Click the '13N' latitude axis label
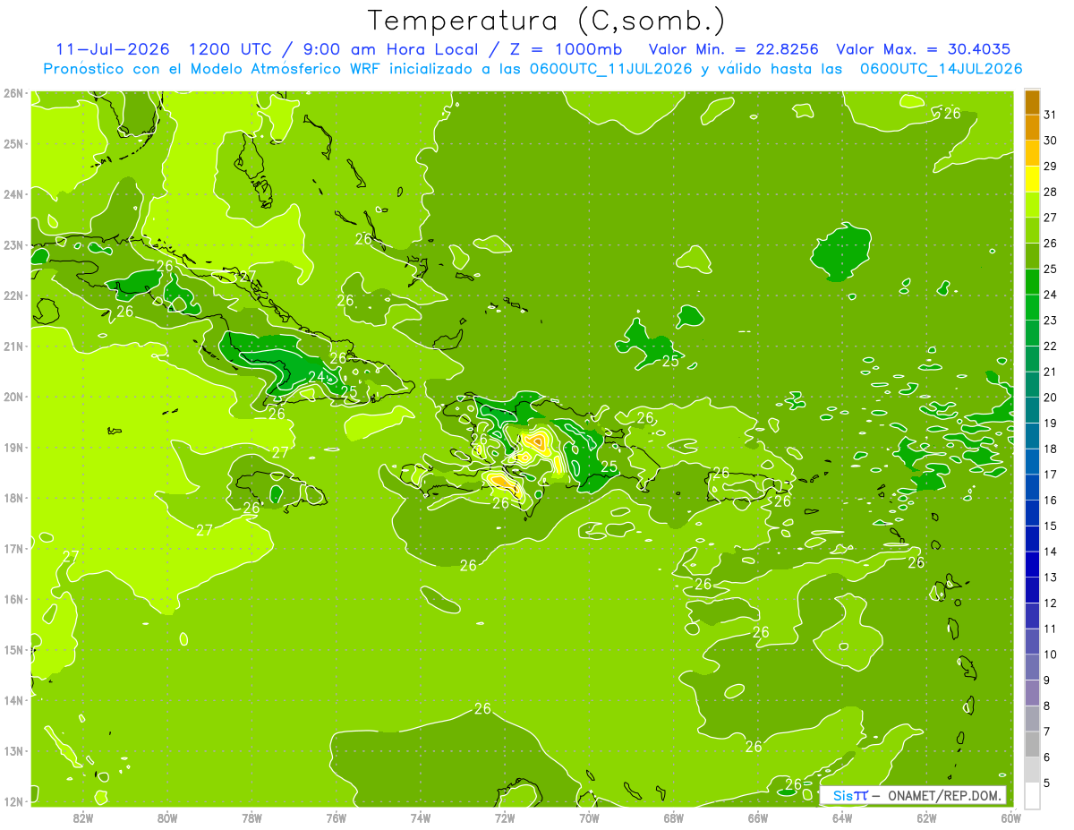The height and width of the screenshot is (830, 1074). 13,751
